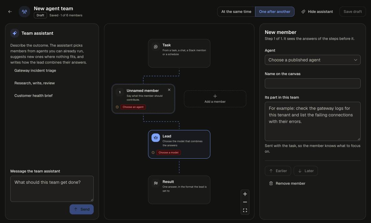
Task: Click the Result flag icon
Action: pyautogui.click(x=156, y=183)
